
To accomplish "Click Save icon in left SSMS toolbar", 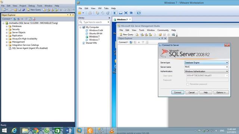I will pyautogui.click(x=20, y=10).
